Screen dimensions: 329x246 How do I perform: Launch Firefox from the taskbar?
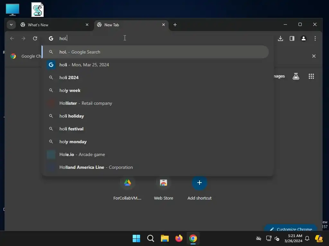(179, 238)
